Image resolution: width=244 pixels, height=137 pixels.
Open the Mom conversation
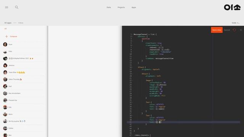pyautogui.click(x=24, y=114)
